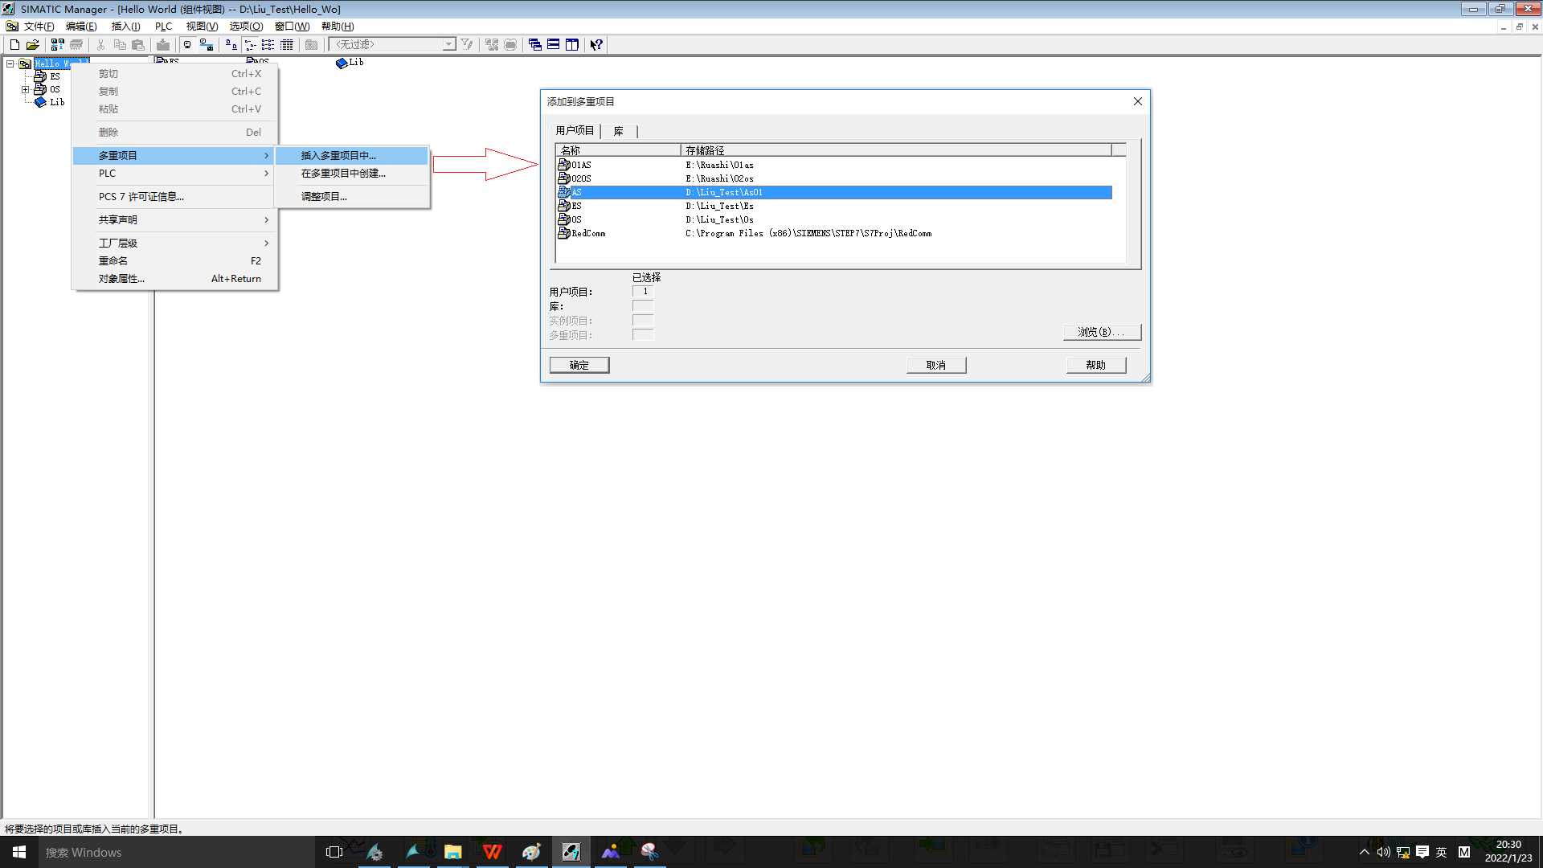This screenshot has height=868, width=1543.
Task: Select the RedComm project row
Action: click(x=588, y=234)
